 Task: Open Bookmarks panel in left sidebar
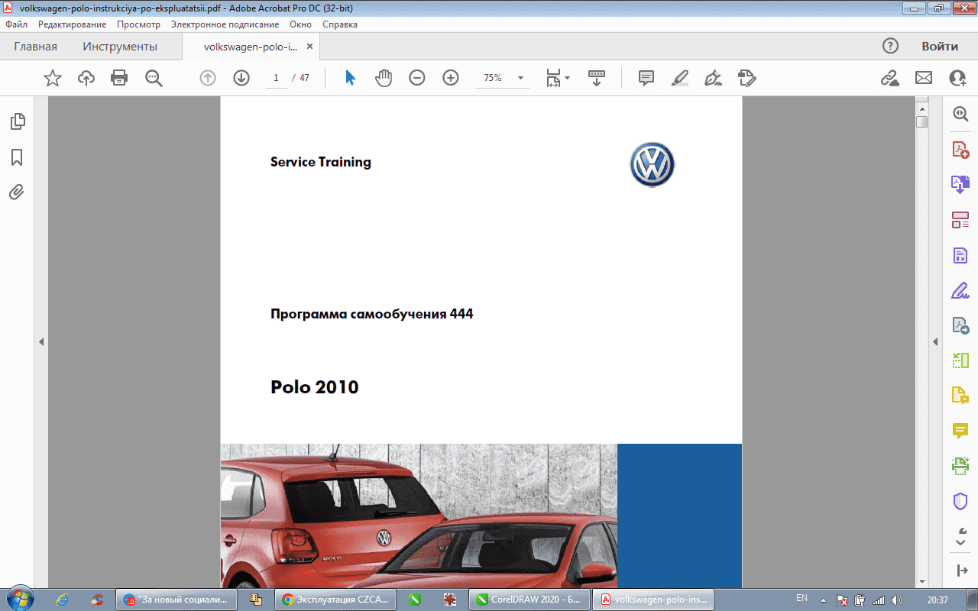click(17, 157)
